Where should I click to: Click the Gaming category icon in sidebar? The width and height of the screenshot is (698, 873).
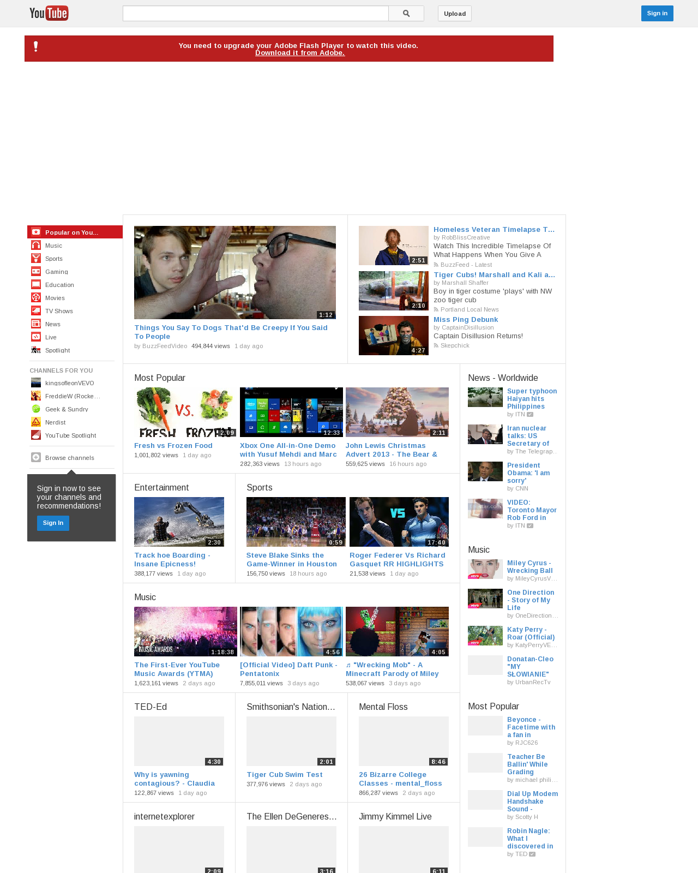coord(36,271)
